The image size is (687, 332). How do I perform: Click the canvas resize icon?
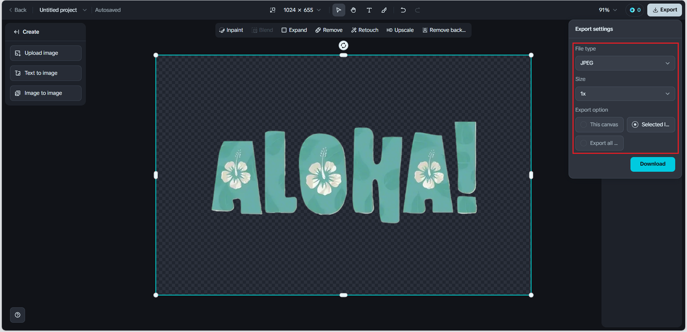pos(273,10)
